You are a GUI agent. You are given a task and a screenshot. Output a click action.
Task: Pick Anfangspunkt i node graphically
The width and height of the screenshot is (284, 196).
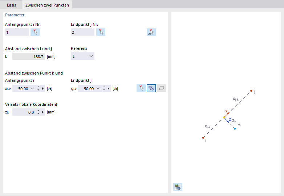[x=35, y=32]
